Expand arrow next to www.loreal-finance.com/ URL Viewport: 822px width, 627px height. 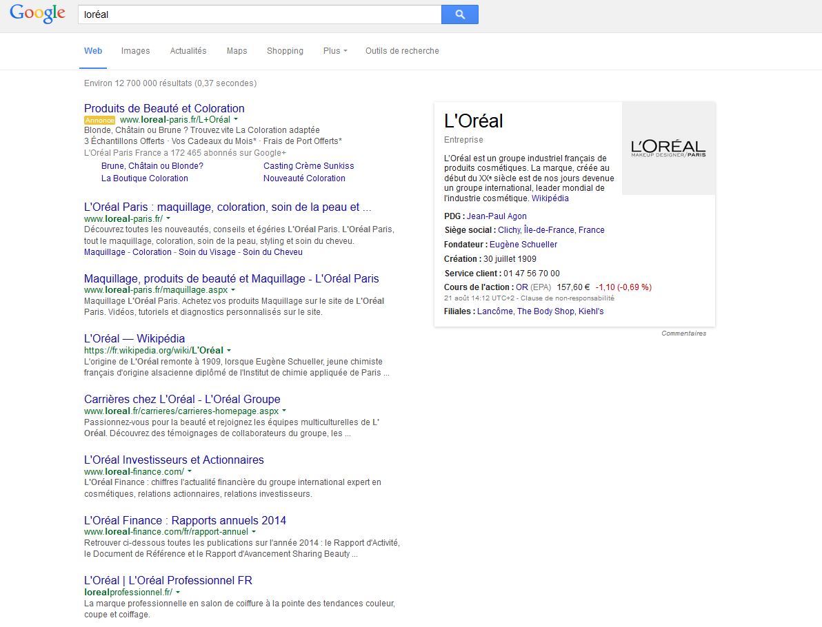click(190, 471)
